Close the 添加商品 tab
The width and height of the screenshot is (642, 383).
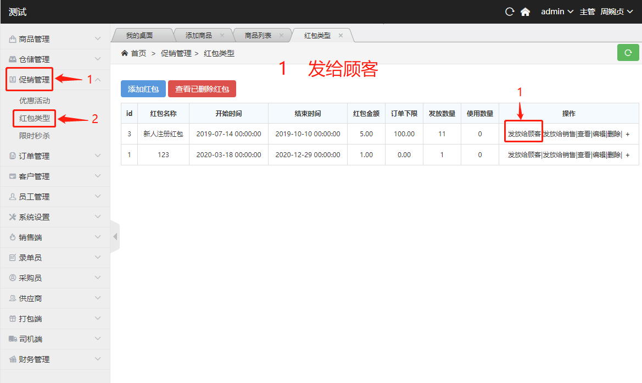pos(222,35)
